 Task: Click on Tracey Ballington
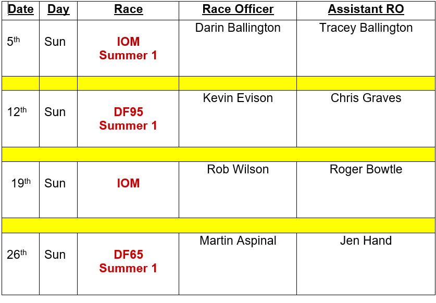366,28
